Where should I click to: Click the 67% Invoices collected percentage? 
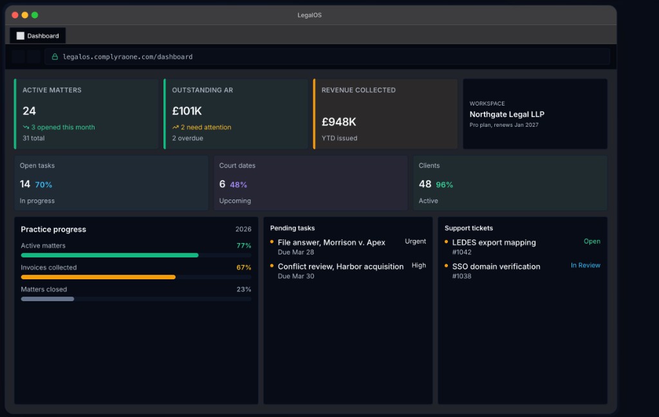(244, 267)
